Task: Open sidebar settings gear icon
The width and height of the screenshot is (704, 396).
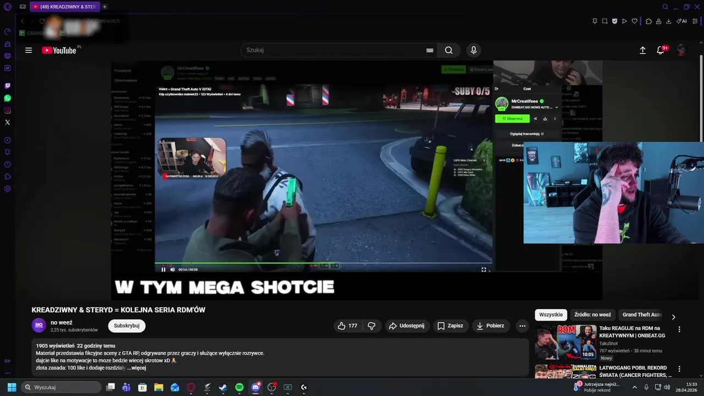Action: tap(8, 189)
